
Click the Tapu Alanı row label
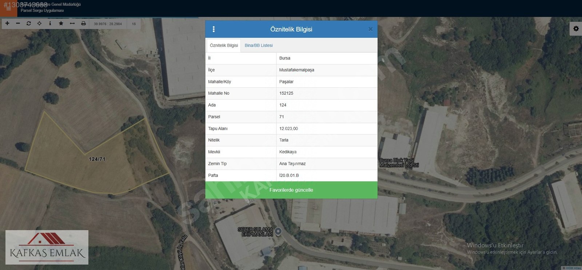click(x=218, y=129)
